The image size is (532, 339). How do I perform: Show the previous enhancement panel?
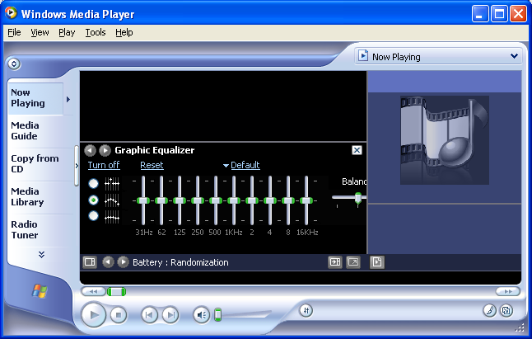(91, 150)
